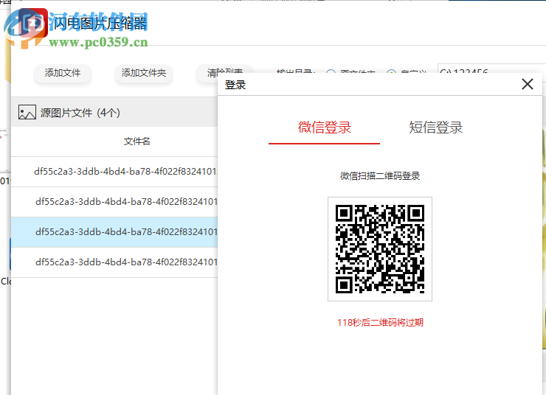Close the 登录 dialog
The image size is (546, 395).
528,84
